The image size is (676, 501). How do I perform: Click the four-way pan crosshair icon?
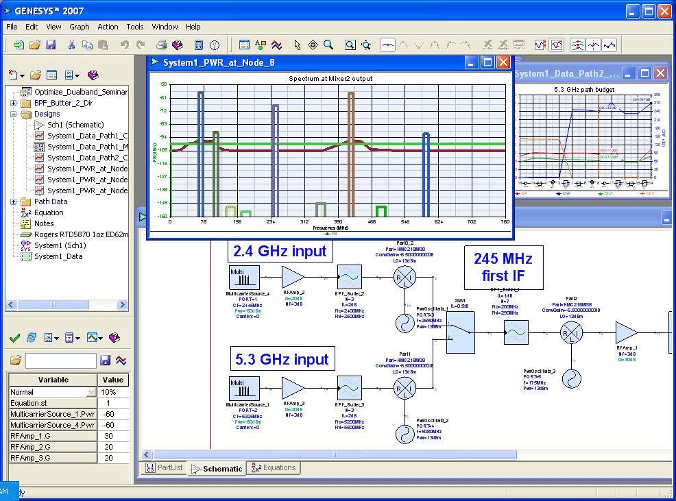[x=313, y=45]
